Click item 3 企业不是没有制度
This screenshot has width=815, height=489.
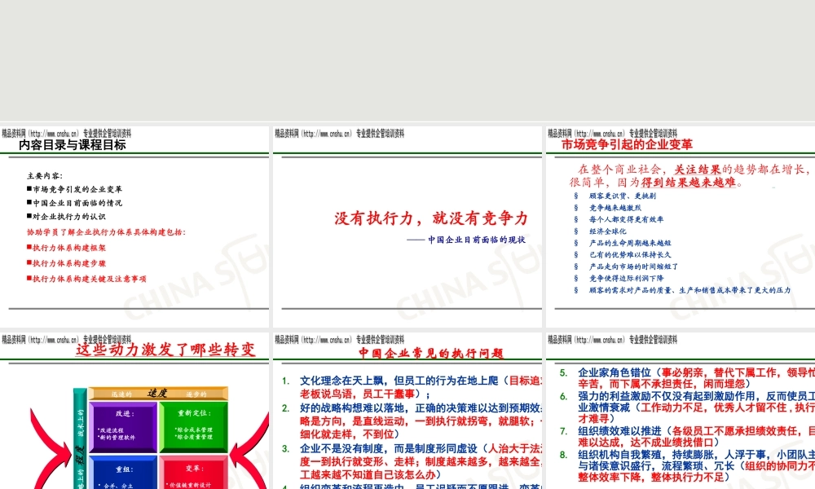[x=412, y=461]
